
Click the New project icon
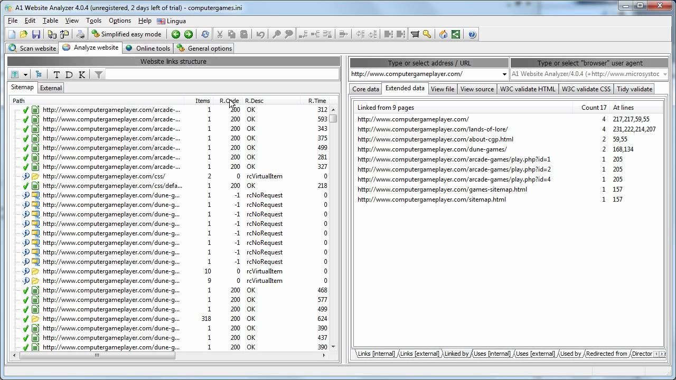coord(12,34)
